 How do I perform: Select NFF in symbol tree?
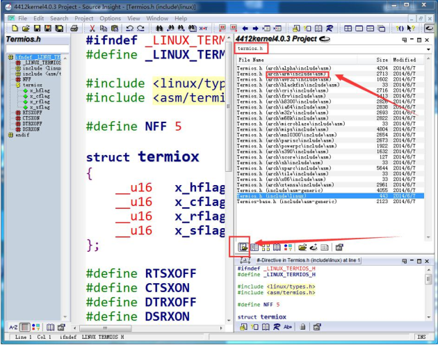[x=26, y=79]
